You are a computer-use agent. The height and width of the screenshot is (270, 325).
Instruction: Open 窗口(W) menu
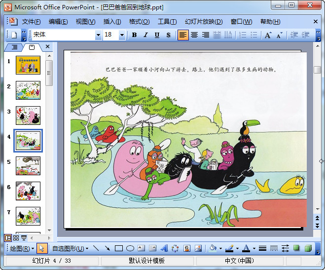pos(241,22)
